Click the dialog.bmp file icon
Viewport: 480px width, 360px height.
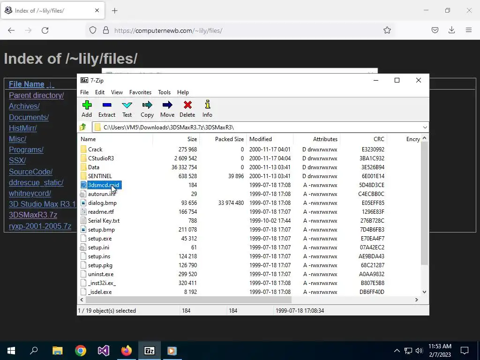pos(83,202)
